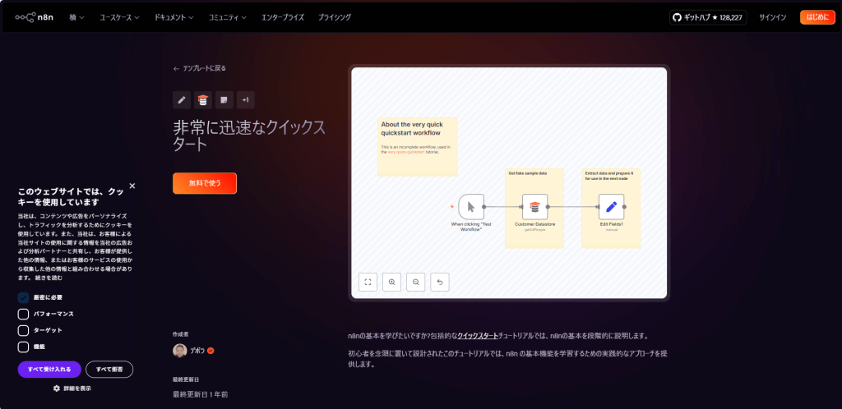The height and width of the screenshot is (409, 842).
Task: Expand the 積 menu dropdown
Action: tap(76, 17)
